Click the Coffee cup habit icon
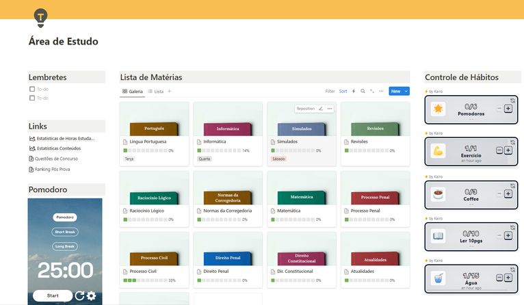 438,194
